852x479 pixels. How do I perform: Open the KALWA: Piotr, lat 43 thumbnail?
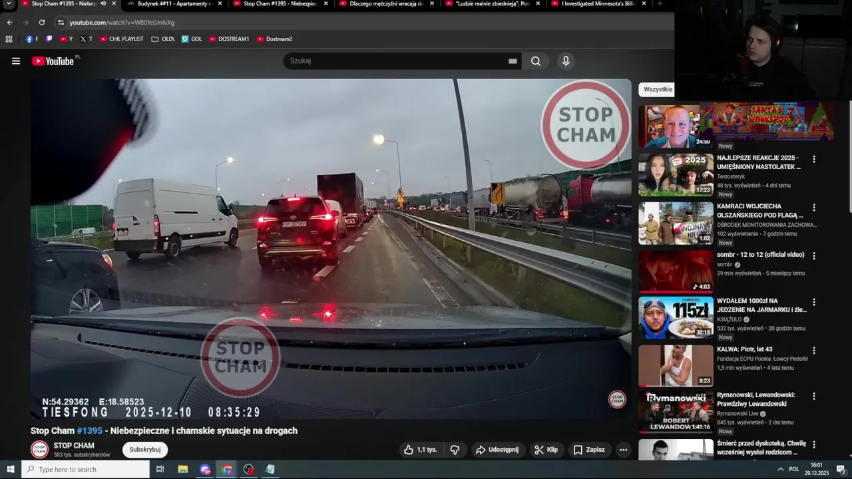(676, 366)
